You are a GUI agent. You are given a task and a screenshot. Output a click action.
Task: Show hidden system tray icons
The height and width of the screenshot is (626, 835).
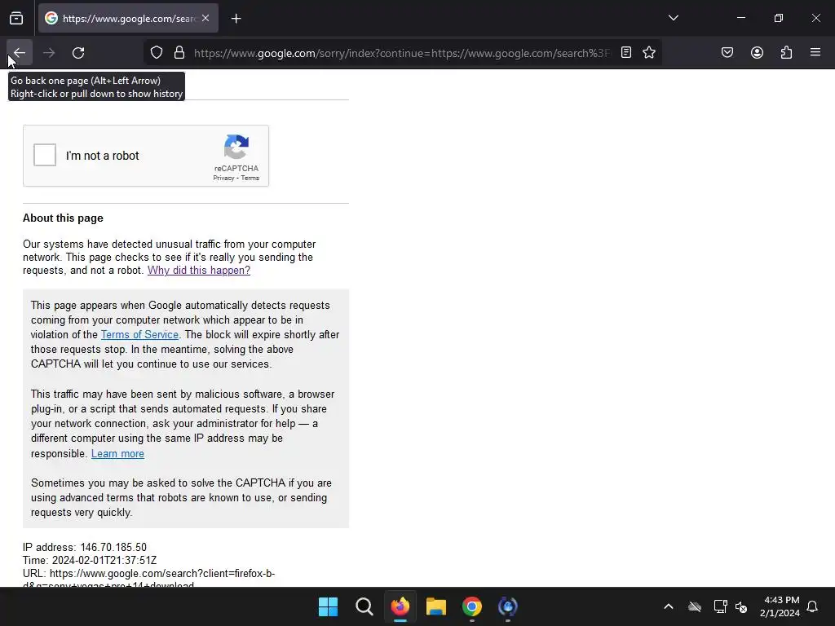click(669, 606)
